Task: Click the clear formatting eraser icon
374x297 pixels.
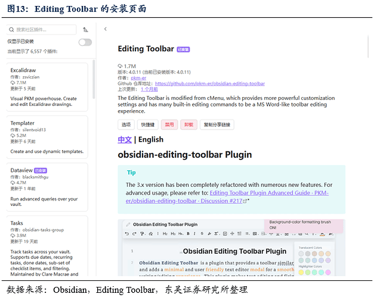Action: (x=151, y=234)
